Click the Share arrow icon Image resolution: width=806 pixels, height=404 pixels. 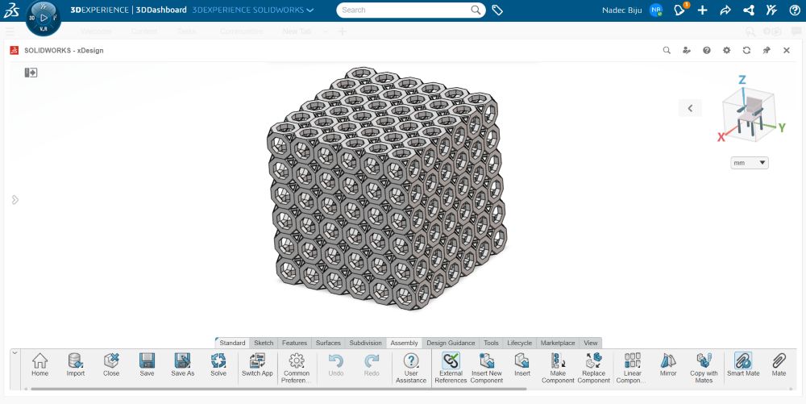tap(725, 10)
